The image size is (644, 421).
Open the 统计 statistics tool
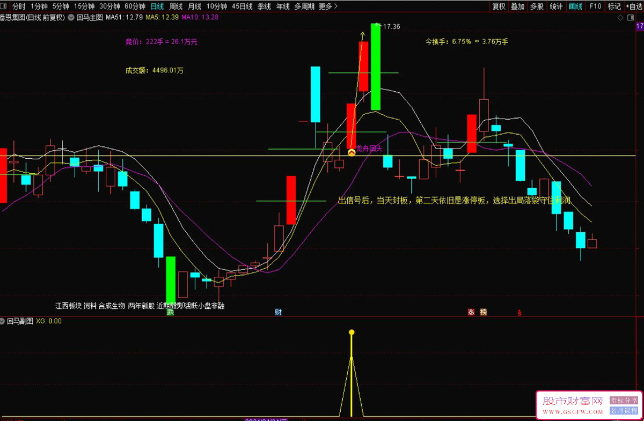click(557, 6)
